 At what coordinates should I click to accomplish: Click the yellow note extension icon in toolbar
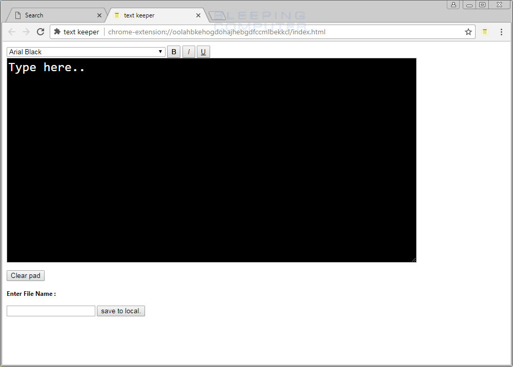coord(484,32)
